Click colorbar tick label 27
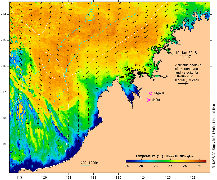The height and width of the screenshot is (180, 217). [x=170, y=166]
